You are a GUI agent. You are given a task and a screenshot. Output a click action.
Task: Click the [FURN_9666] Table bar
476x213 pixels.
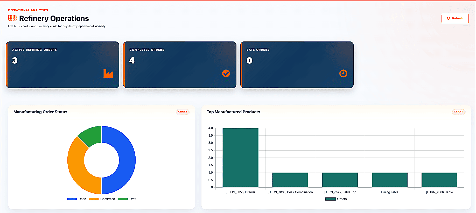click(439, 180)
